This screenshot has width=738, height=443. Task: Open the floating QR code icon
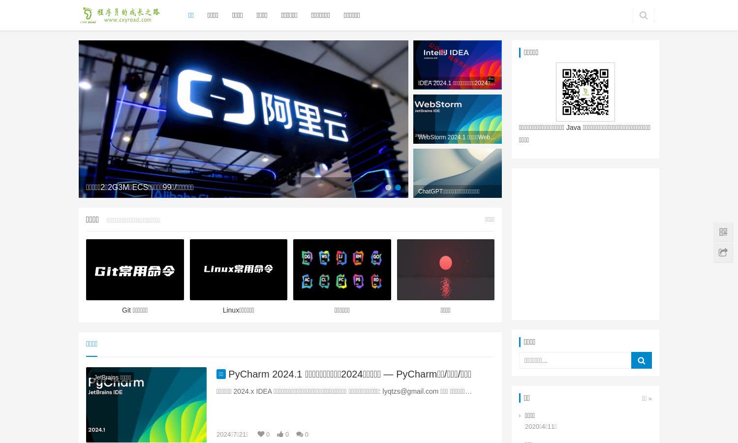coord(723,232)
